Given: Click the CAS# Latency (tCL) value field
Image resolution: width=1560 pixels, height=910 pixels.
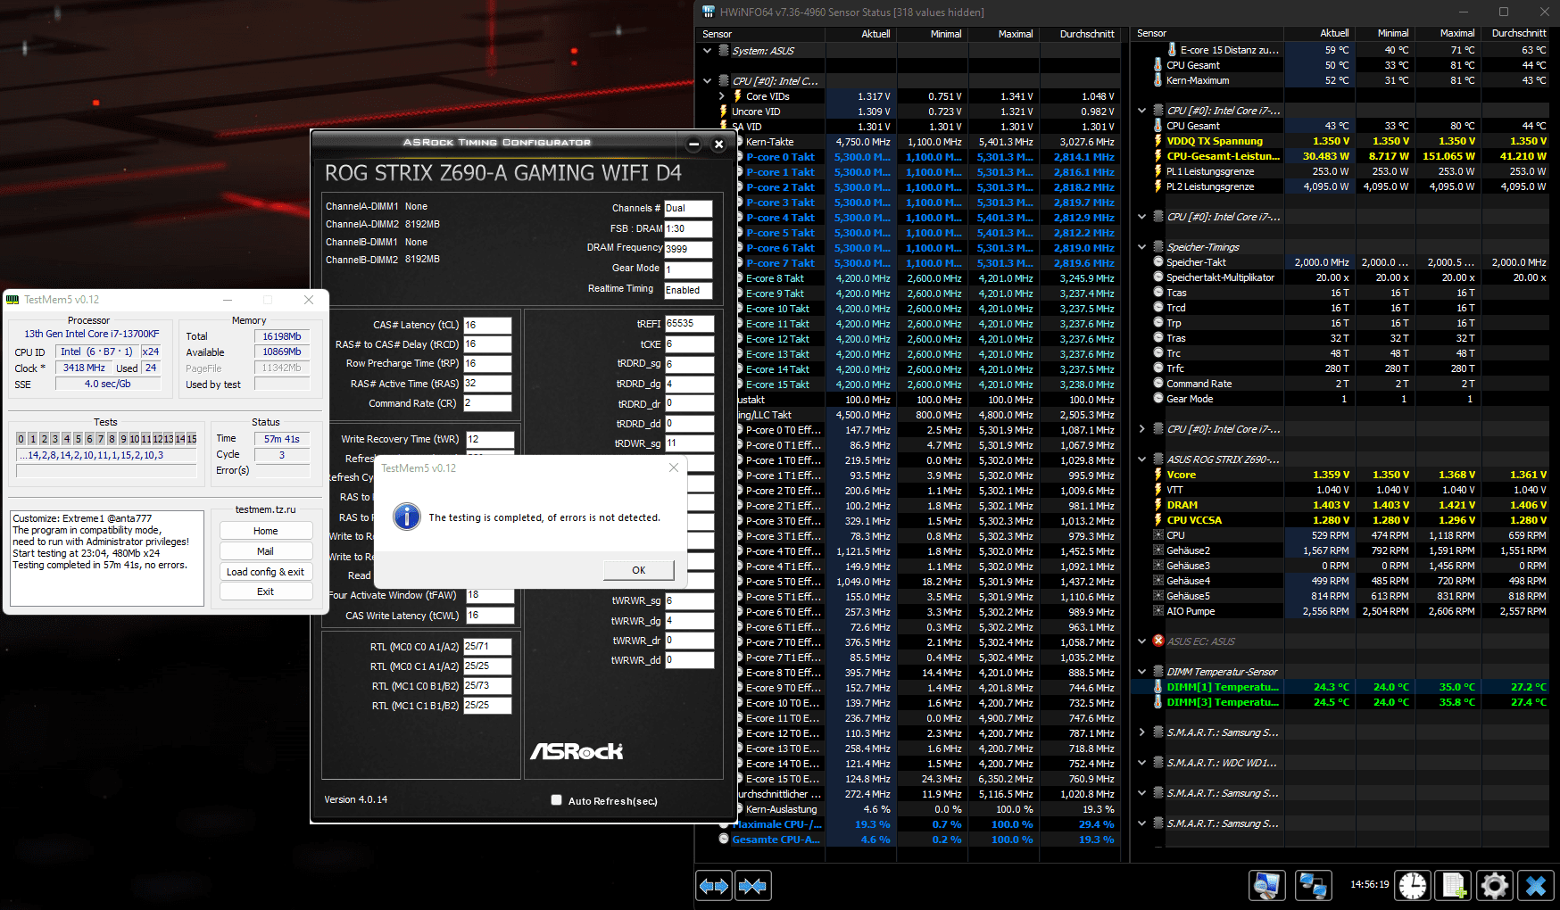Looking at the screenshot, I should (x=487, y=325).
